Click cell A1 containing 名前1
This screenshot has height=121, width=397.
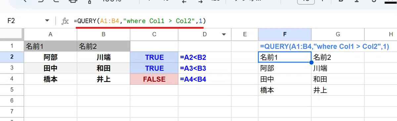click(50, 46)
